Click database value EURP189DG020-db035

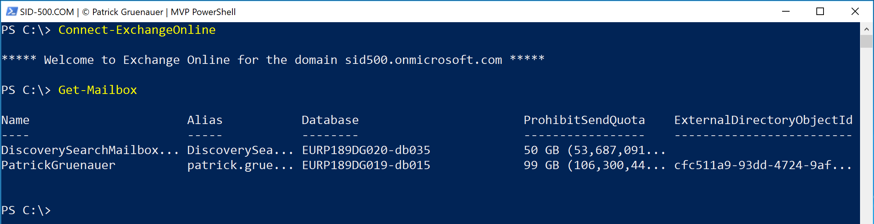pyautogui.click(x=366, y=150)
